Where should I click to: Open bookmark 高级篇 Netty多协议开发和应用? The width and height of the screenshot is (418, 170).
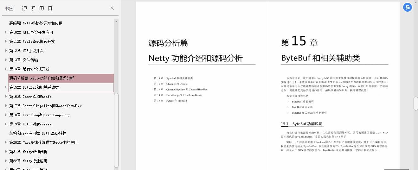tap(36, 23)
